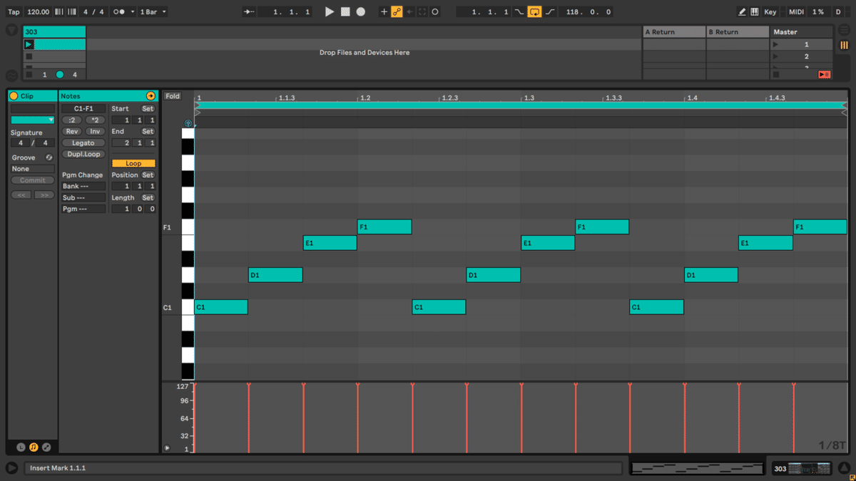Image resolution: width=856 pixels, height=481 pixels.
Task: Open the Groove None chooser
Action: click(x=33, y=169)
